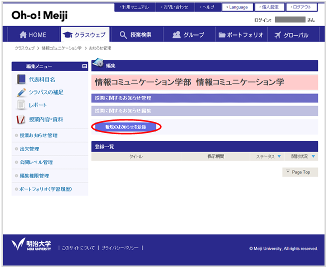The width and height of the screenshot is (328, 269).
Task: Click the blue book icon for 代表科目名
Action: pos(21,79)
